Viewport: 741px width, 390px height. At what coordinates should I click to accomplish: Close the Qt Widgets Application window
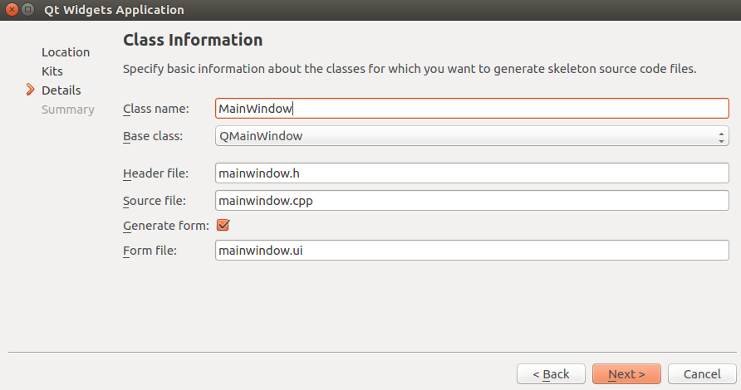[12, 10]
